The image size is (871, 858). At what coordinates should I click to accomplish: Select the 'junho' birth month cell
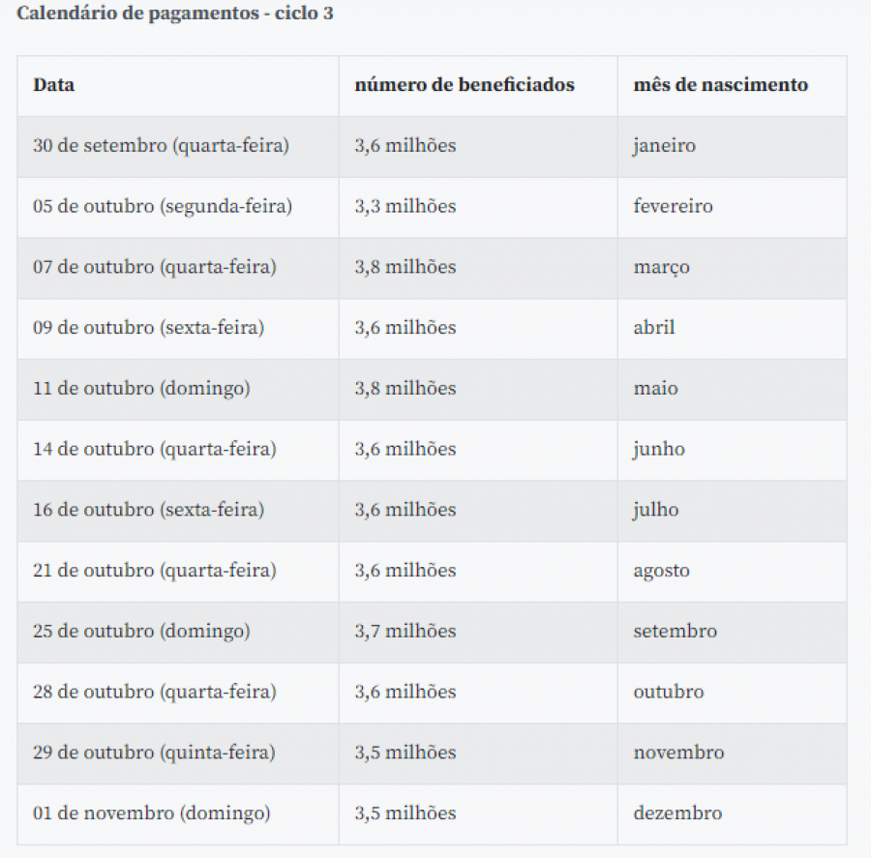pos(733,451)
